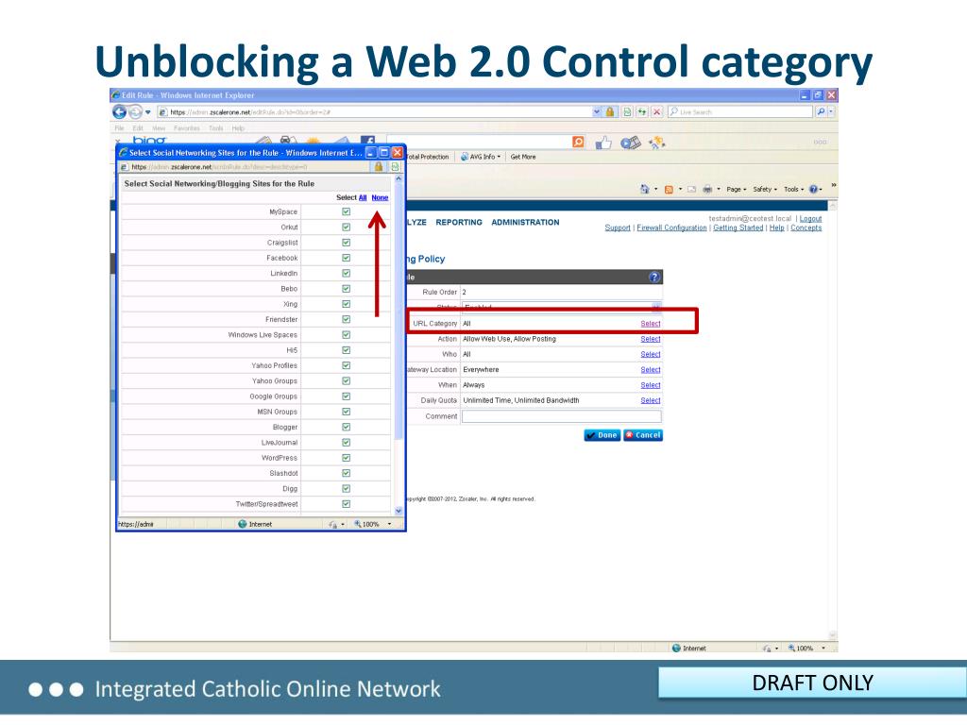Image resolution: width=967 pixels, height=725 pixels.
Task: Click the RSS feeds icon
Action: (x=669, y=189)
